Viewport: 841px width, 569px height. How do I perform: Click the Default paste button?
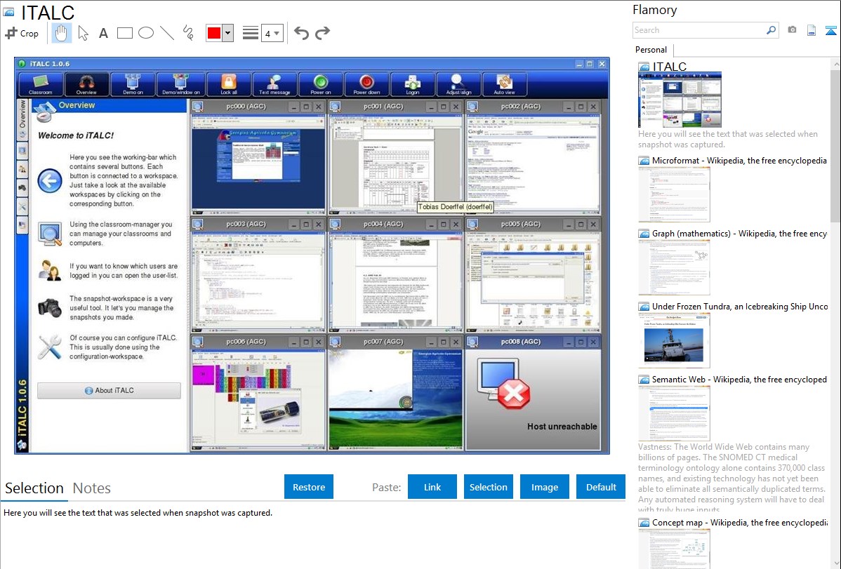pos(601,487)
